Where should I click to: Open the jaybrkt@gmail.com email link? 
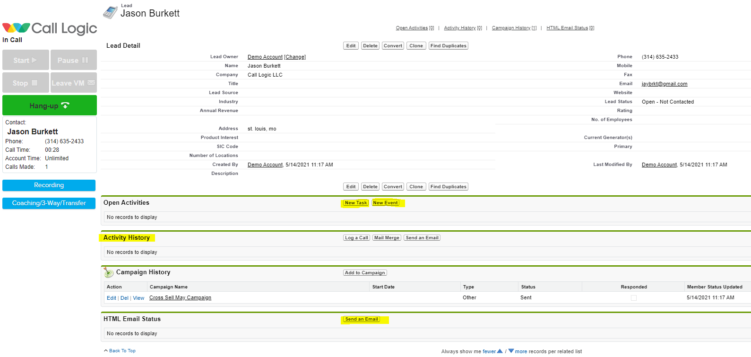click(x=665, y=84)
